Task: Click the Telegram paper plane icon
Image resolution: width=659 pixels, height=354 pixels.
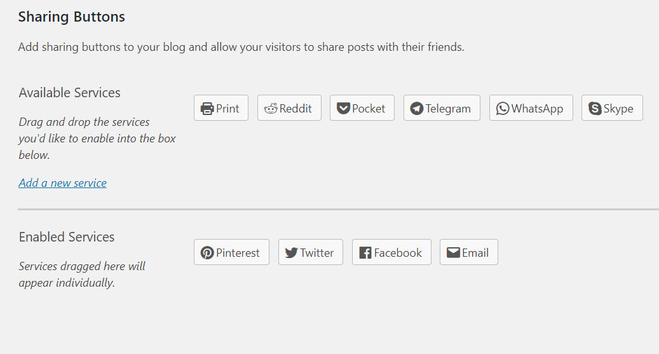Action: point(416,109)
